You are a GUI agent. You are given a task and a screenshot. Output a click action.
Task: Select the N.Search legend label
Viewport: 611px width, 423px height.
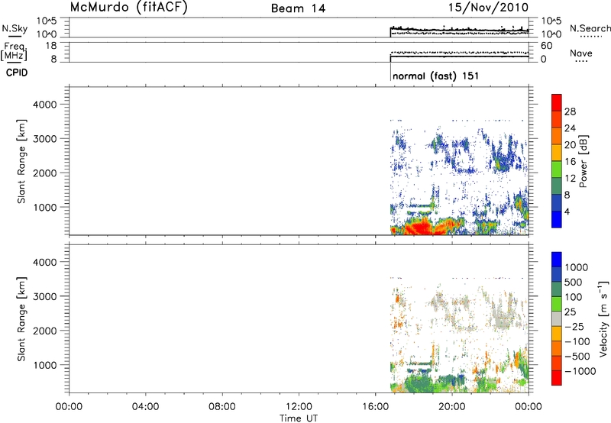pyautogui.click(x=590, y=28)
